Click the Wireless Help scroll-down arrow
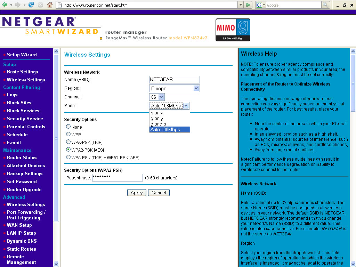 (x=353, y=264)
